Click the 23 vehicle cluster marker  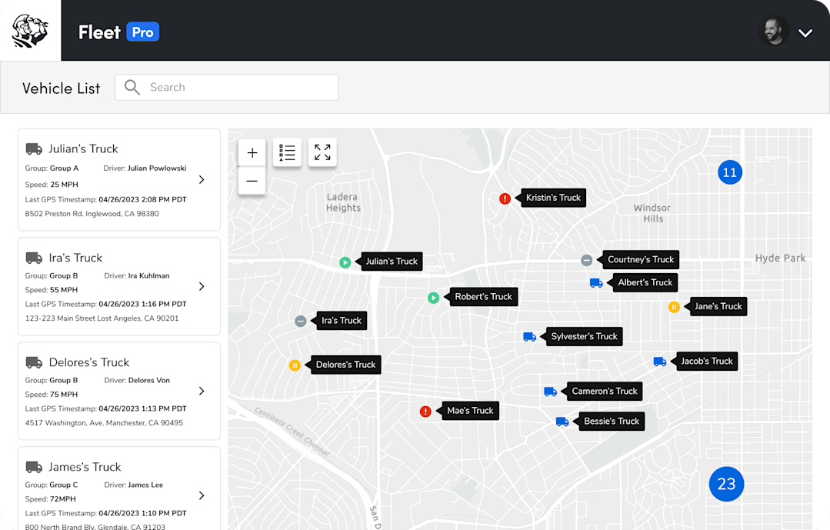tap(726, 484)
